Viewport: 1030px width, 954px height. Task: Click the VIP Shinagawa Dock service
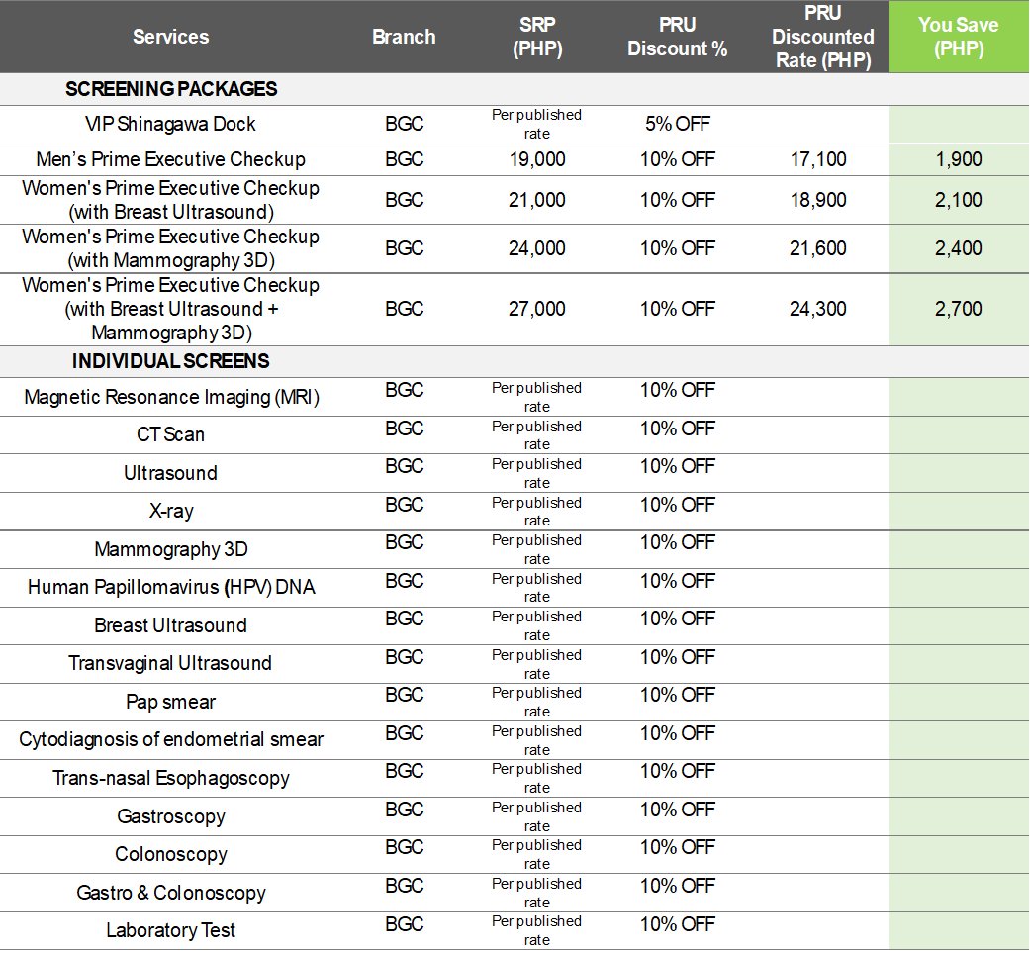coord(170,124)
